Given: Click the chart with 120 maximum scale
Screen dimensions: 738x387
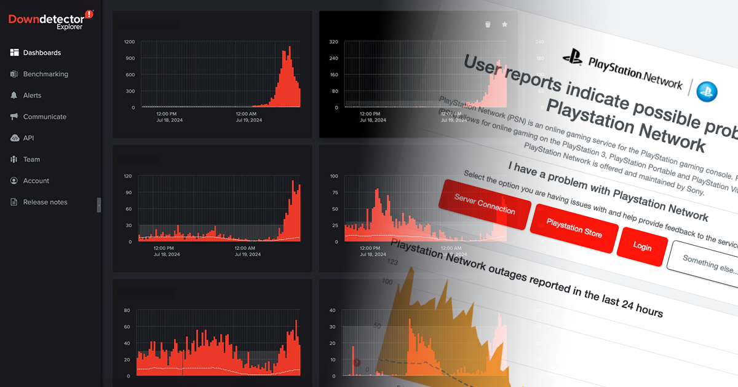Looking at the screenshot, I should (x=212, y=209).
